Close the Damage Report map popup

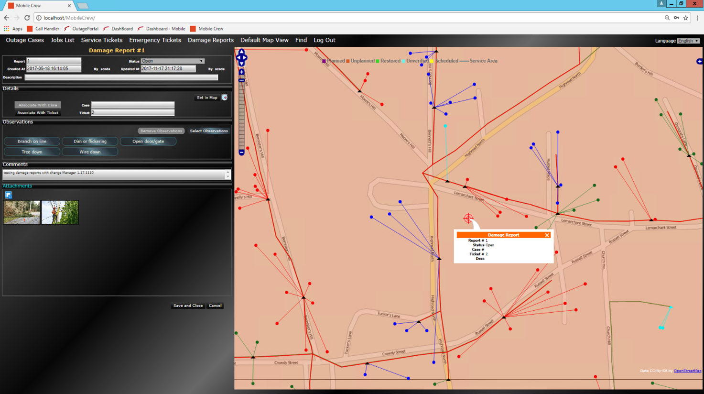coord(547,235)
